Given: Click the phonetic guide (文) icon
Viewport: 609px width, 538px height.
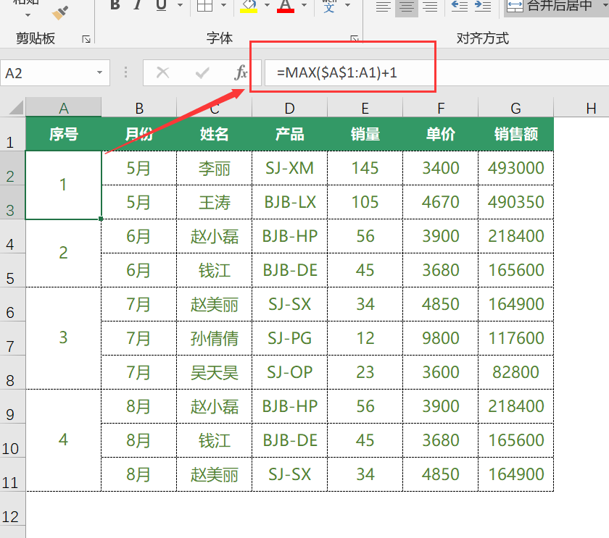Looking at the screenshot, I should 329,5.
